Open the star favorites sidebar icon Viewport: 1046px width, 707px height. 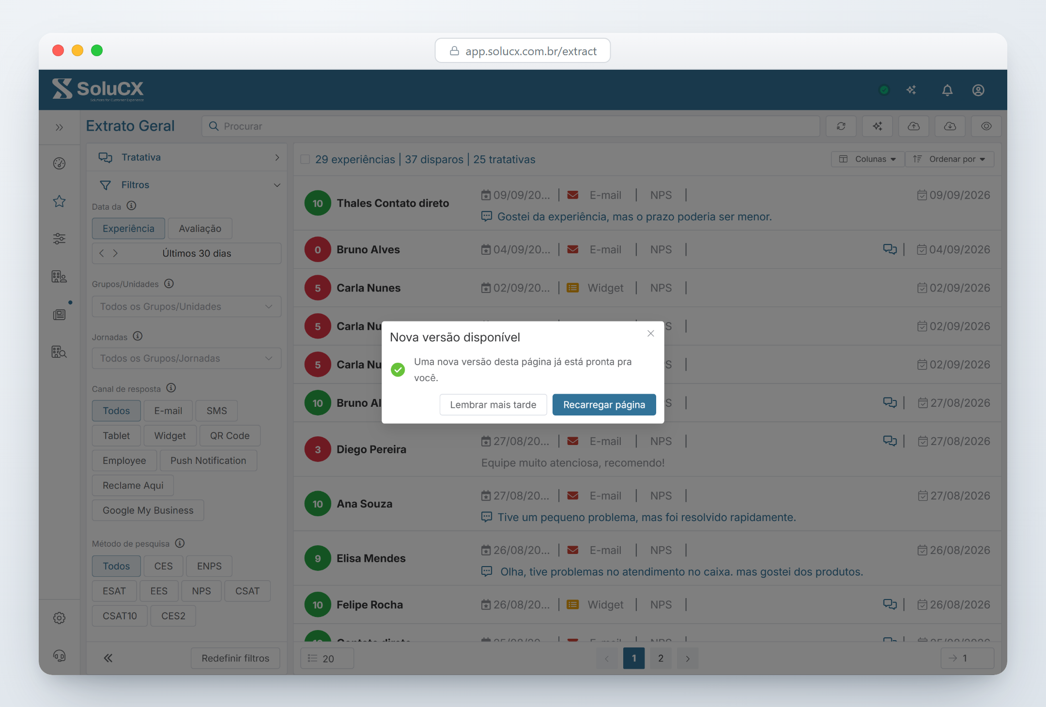pos(59,201)
